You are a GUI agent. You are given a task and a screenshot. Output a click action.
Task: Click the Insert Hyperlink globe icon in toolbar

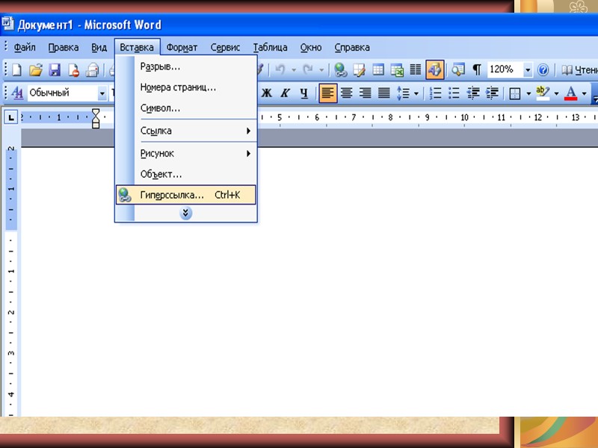340,70
